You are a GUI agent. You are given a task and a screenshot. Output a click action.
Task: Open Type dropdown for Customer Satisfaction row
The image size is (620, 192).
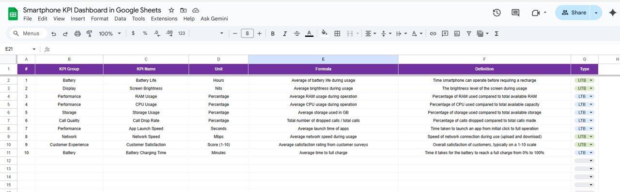click(585, 145)
